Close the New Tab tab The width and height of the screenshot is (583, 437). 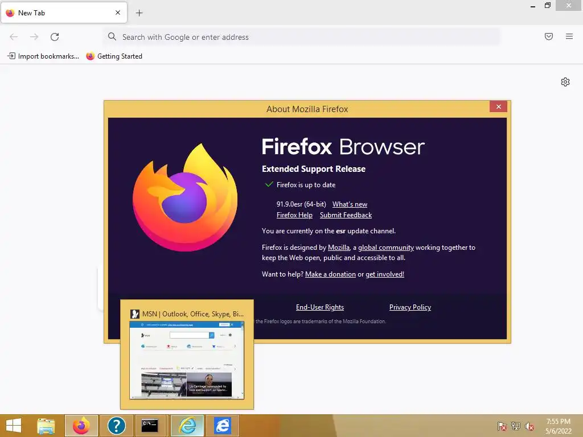pos(118,13)
